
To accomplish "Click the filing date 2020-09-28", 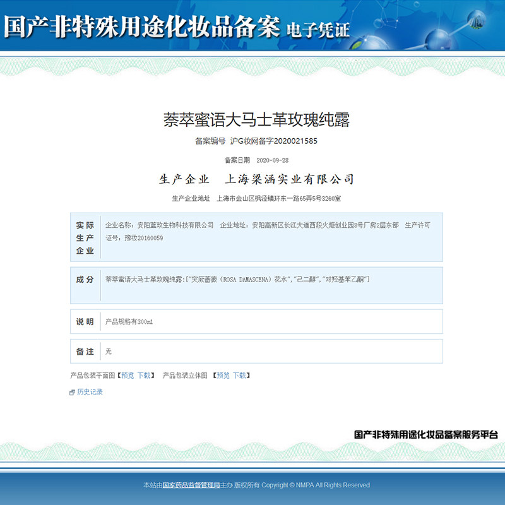I will pyautogui.click(x=273, y=160).
